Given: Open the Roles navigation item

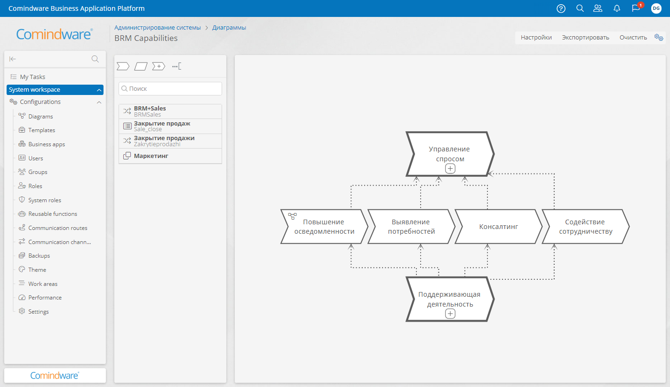Looking at the screenshot, I should click(35, 186).
